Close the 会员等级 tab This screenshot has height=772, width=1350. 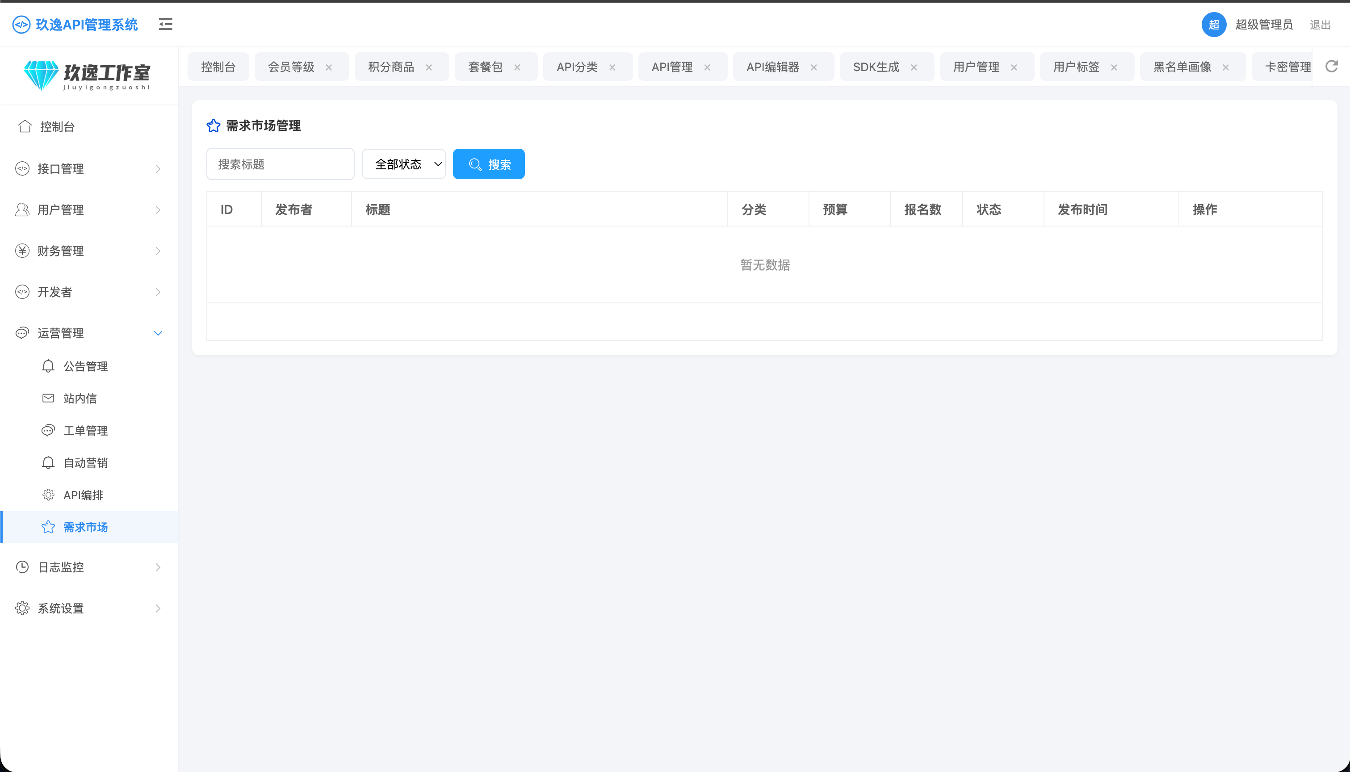point(329,67)
